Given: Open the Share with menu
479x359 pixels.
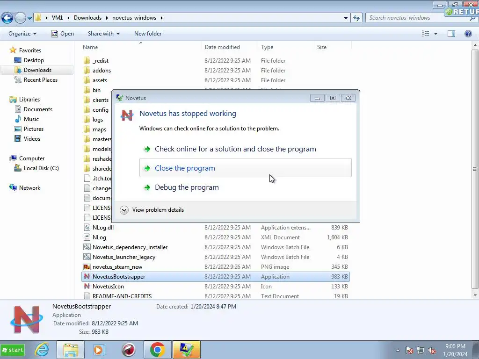Looking at the screenshot, I should click(x=103, y=34).
